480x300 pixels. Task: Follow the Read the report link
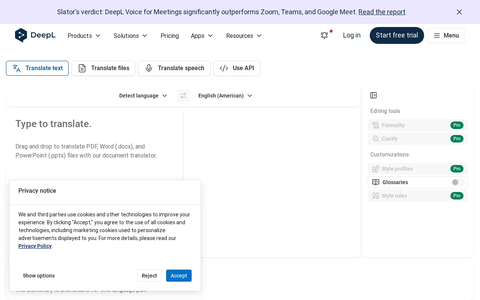pos(382,12)
